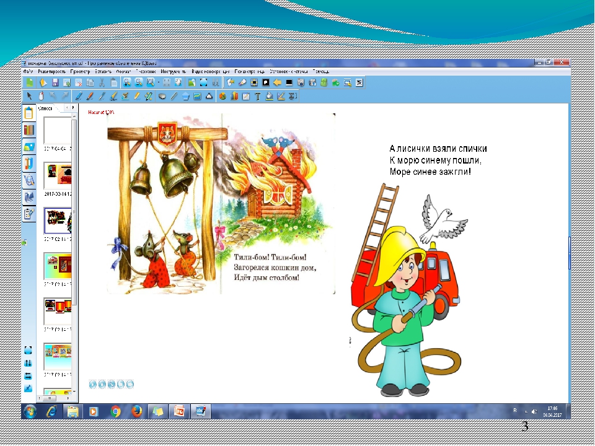This screenshot has width=595, height=446.
Task: Select the yellow Highlighter marker tool
Action: click(137, 96)
